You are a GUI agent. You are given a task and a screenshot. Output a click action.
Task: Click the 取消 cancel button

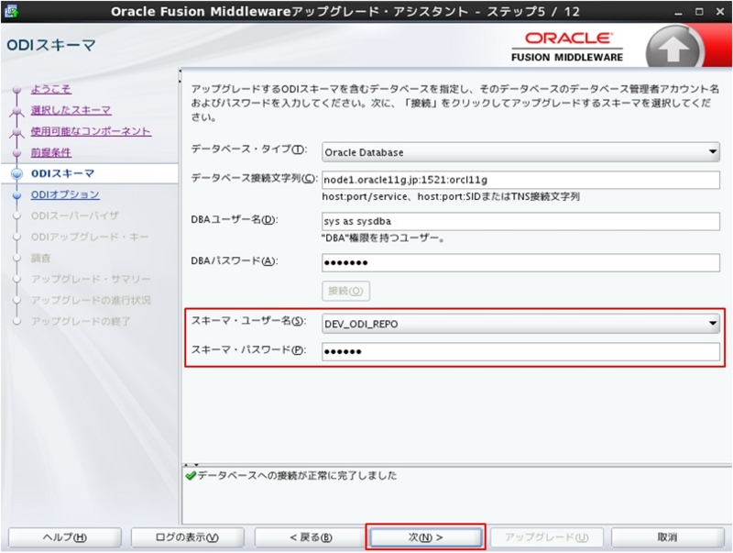(x=668, y=537)
